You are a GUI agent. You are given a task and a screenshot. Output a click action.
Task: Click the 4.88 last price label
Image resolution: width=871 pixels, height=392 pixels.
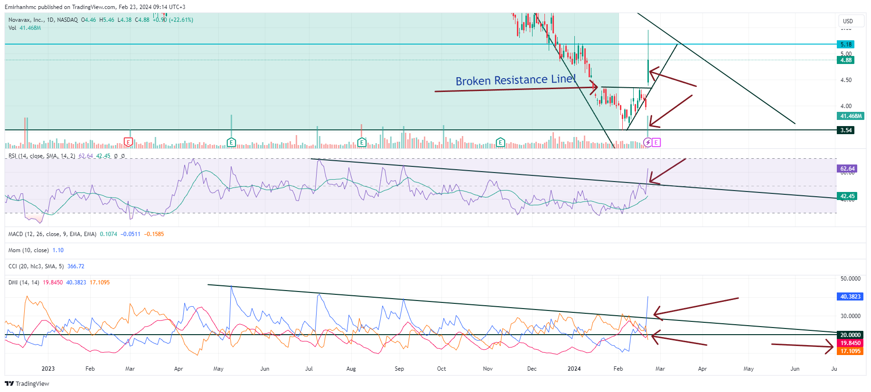845,60
